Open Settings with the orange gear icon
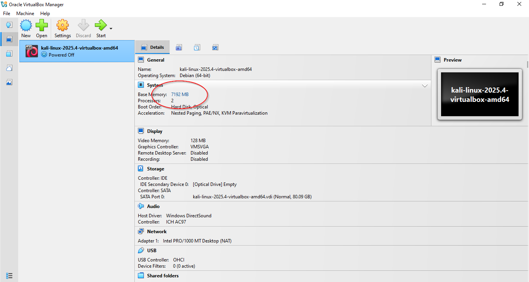This screenshot has height=282, width=529. pyautogui.click(x=62, y=26)
